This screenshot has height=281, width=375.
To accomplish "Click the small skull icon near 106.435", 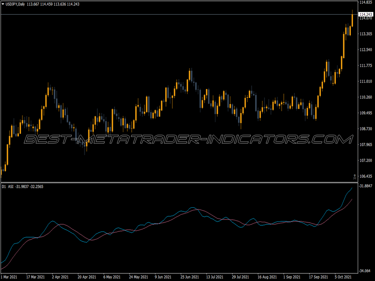I will click(355, 177).
